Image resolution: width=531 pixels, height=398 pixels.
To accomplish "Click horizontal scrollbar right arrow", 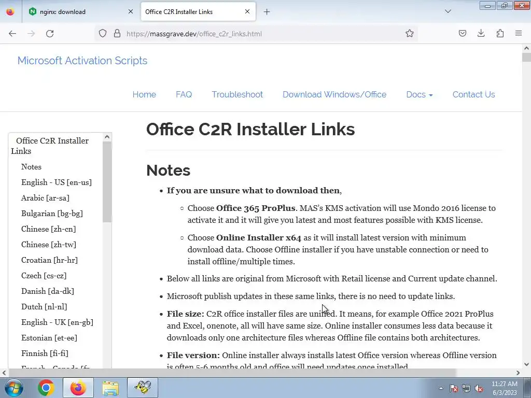I will (x=518, y=373).
